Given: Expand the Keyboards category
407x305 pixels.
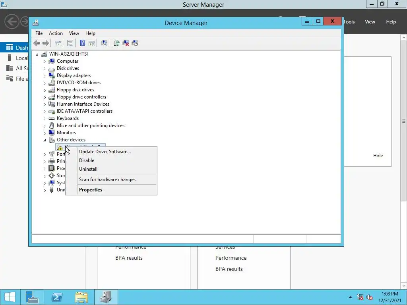Looking at the screenshot, I should pyautogui.click(x=45, y=118).
